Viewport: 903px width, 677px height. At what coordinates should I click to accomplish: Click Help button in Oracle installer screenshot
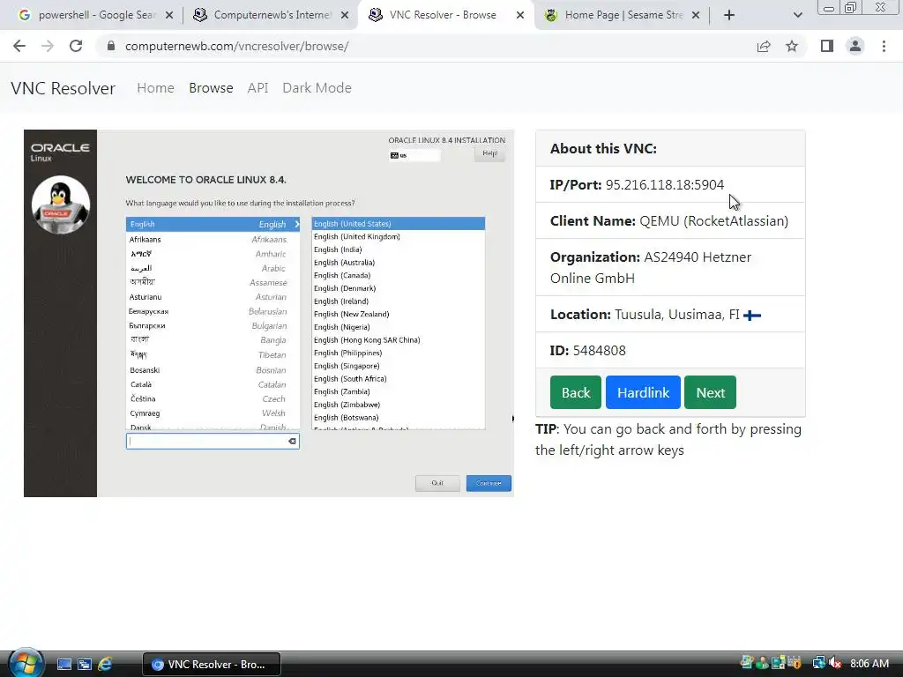[x=489, y=153]
